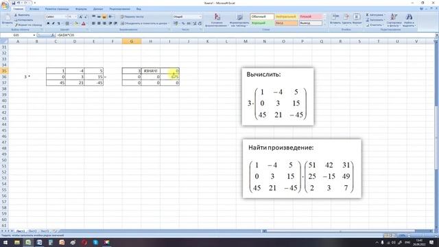
Task: Toggle underline formatting
Action: click(58, 23)
